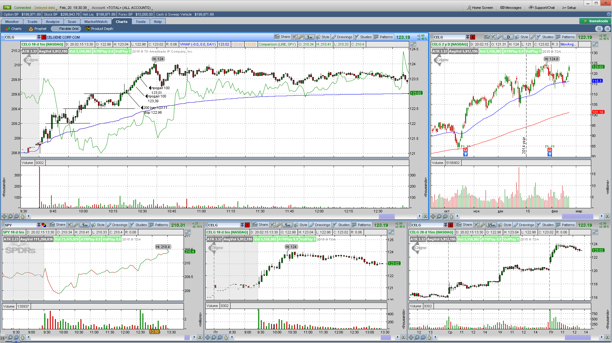
Task: Switch to the Monitor tab
Action: [12, 22]
